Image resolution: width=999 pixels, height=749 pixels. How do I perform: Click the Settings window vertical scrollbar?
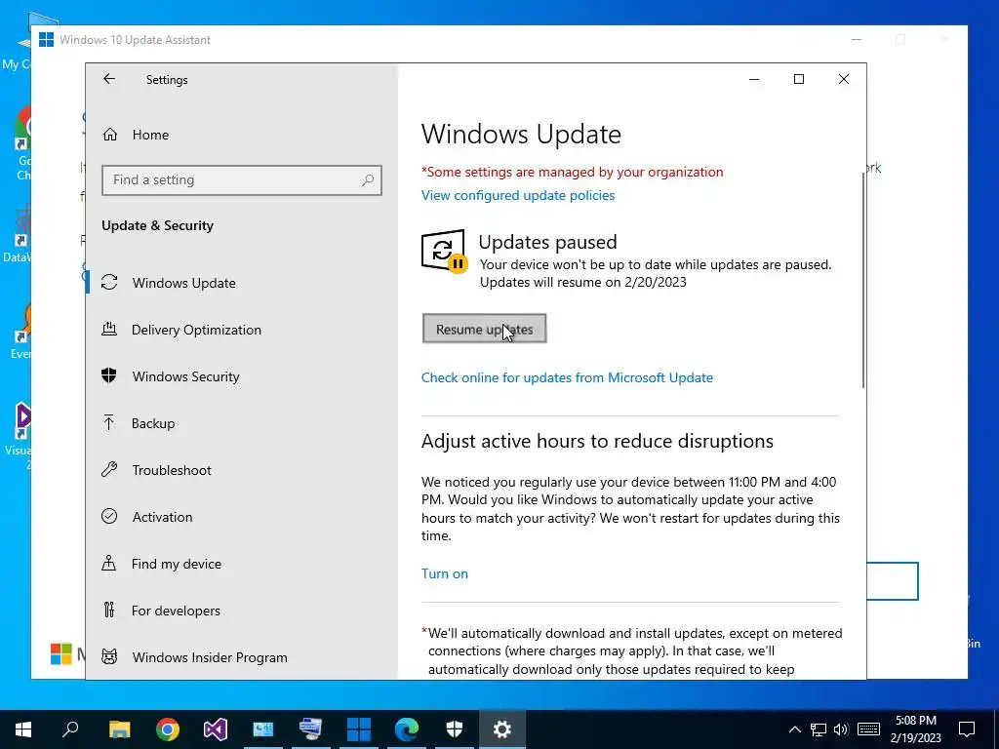point(863,280)
